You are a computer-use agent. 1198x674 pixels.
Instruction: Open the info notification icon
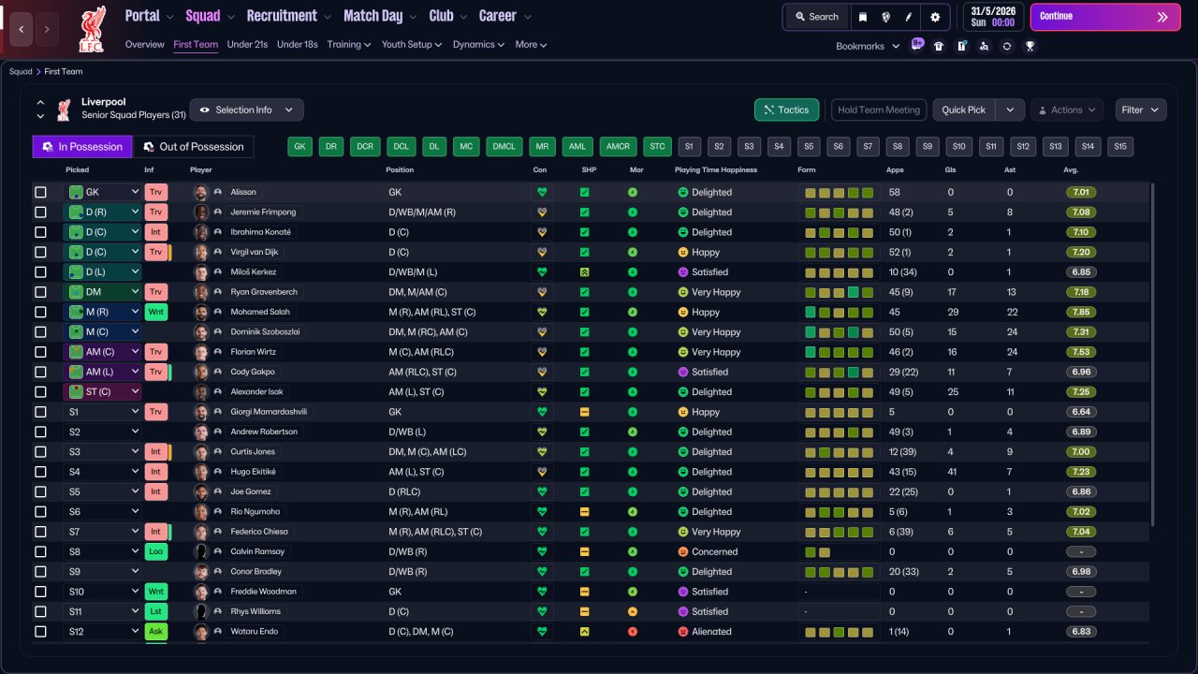coord(961,46)
